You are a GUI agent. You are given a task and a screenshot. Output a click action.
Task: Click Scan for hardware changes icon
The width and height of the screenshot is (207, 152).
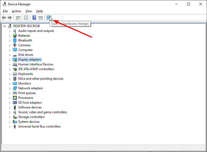pyautogui.click(x=49, y=18)
